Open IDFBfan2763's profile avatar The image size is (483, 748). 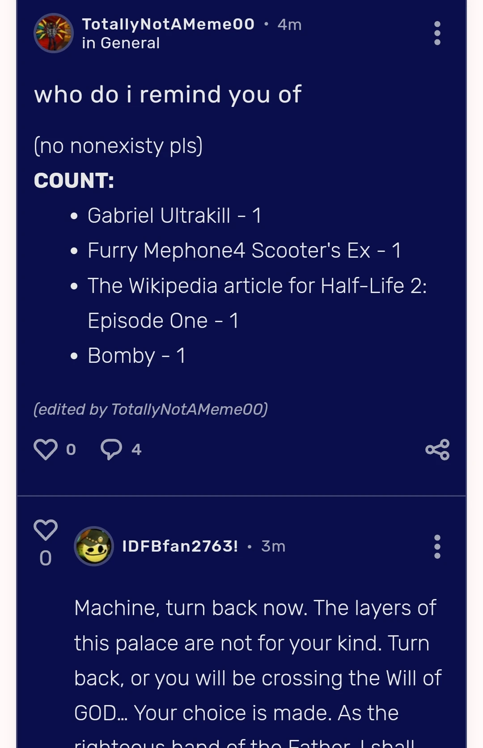[94, 547]
